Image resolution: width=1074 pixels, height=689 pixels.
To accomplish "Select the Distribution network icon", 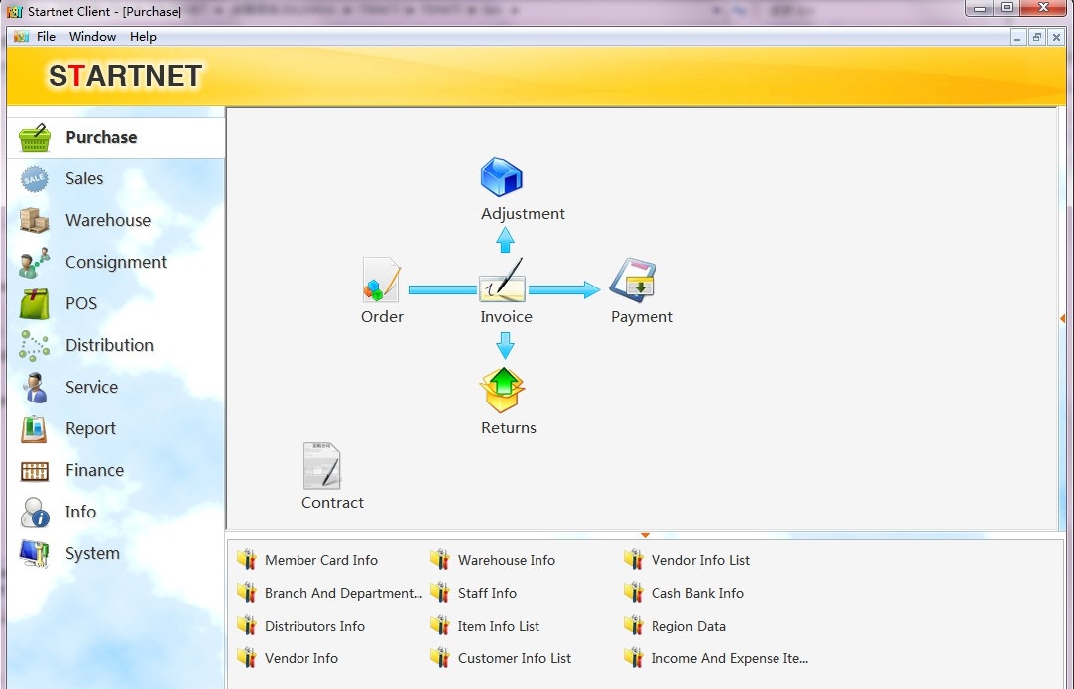I will click(x=35, y=346).
